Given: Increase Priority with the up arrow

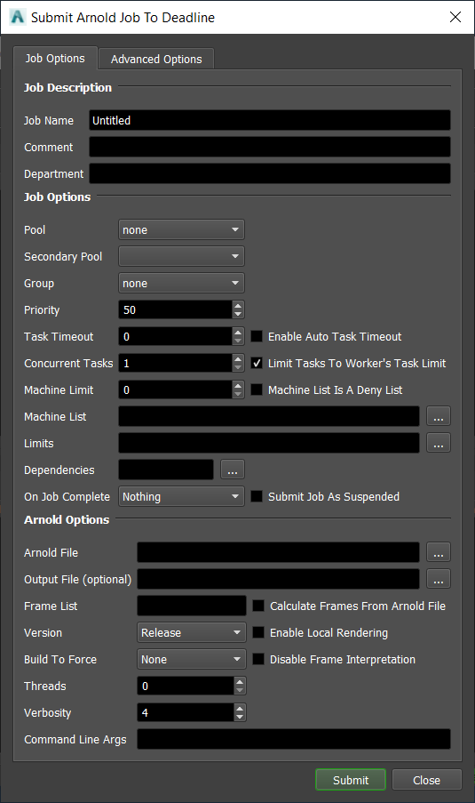Looking at the screenshot, I should pyautogui.click(x=238, y=305).
